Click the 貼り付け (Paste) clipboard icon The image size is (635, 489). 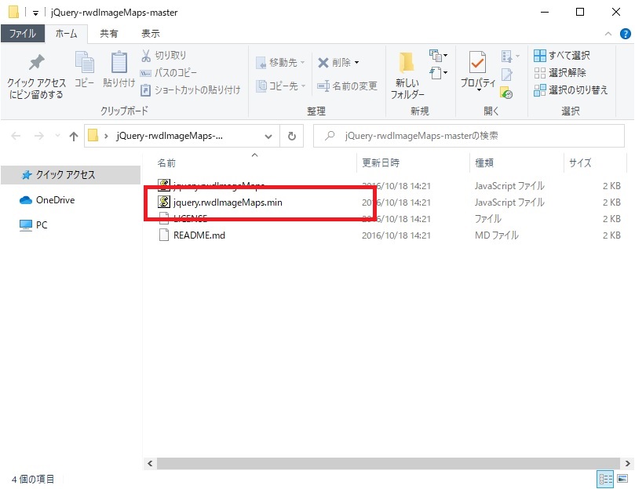(119, 62)
